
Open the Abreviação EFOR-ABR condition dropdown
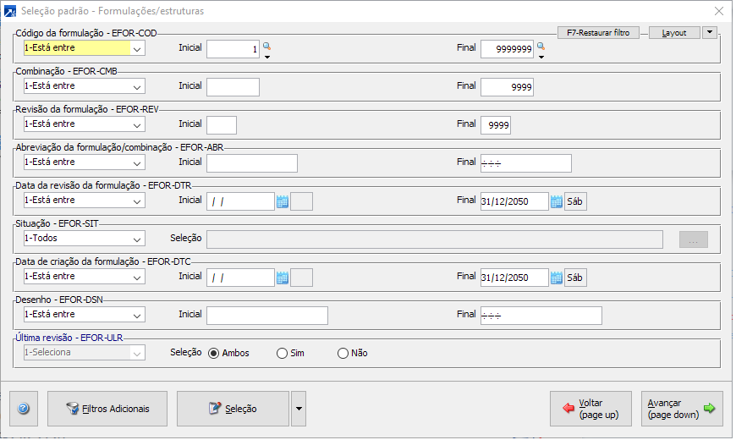point(85,162)
